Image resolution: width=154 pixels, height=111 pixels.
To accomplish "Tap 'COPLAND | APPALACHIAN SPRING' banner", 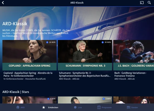I will (x=30, y=67).
